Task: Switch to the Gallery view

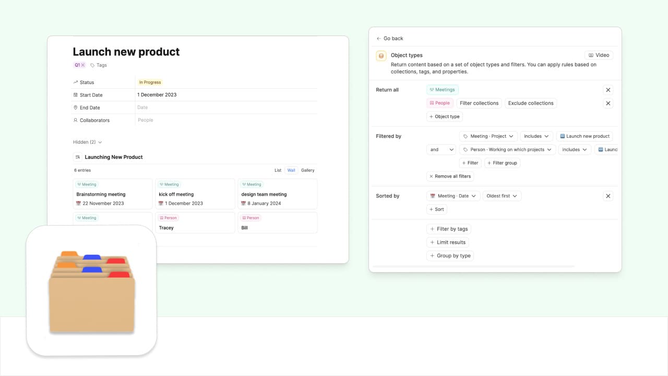Action: coord(308,170)
